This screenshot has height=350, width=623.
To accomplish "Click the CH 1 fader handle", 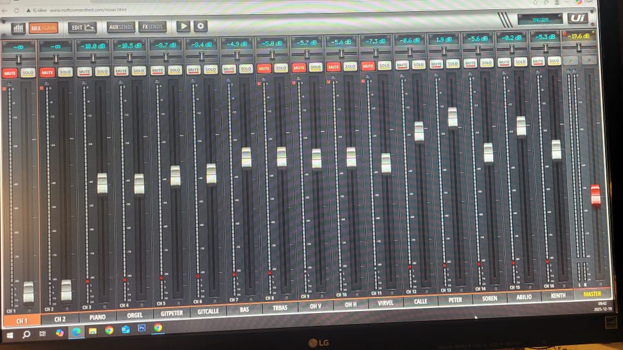I will click(x=28, y=292).
